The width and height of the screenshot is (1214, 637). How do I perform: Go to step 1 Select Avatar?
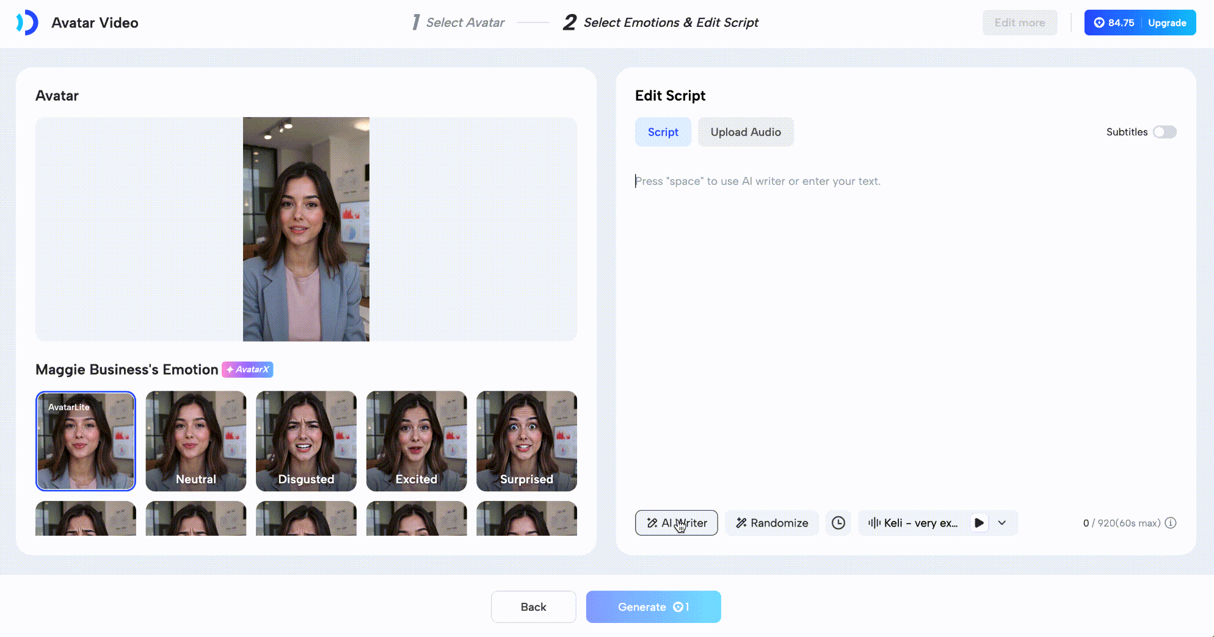click(459, 23)
